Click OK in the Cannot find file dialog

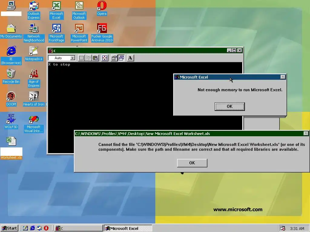point(192,163)
